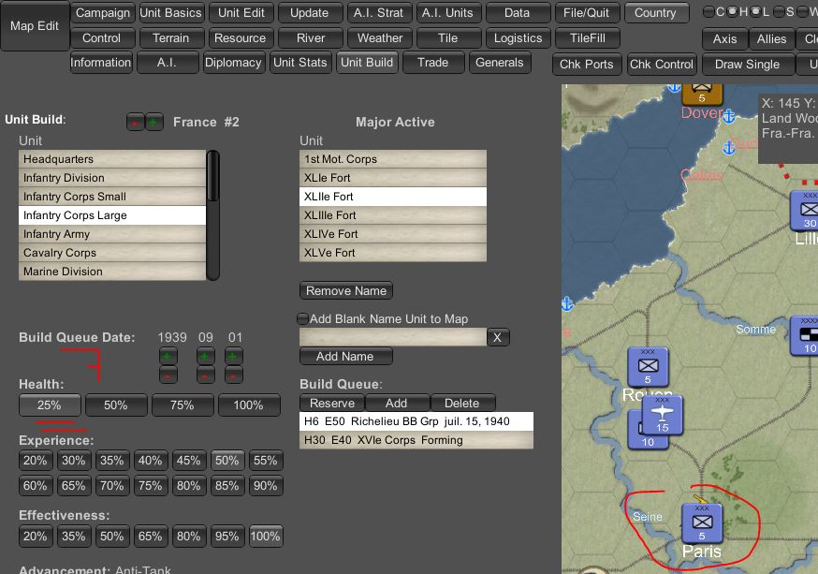Image resolution: width=818 pixels, height=574 pixels.
Task: Switch to the Weather section
Action: pos(380,38)
